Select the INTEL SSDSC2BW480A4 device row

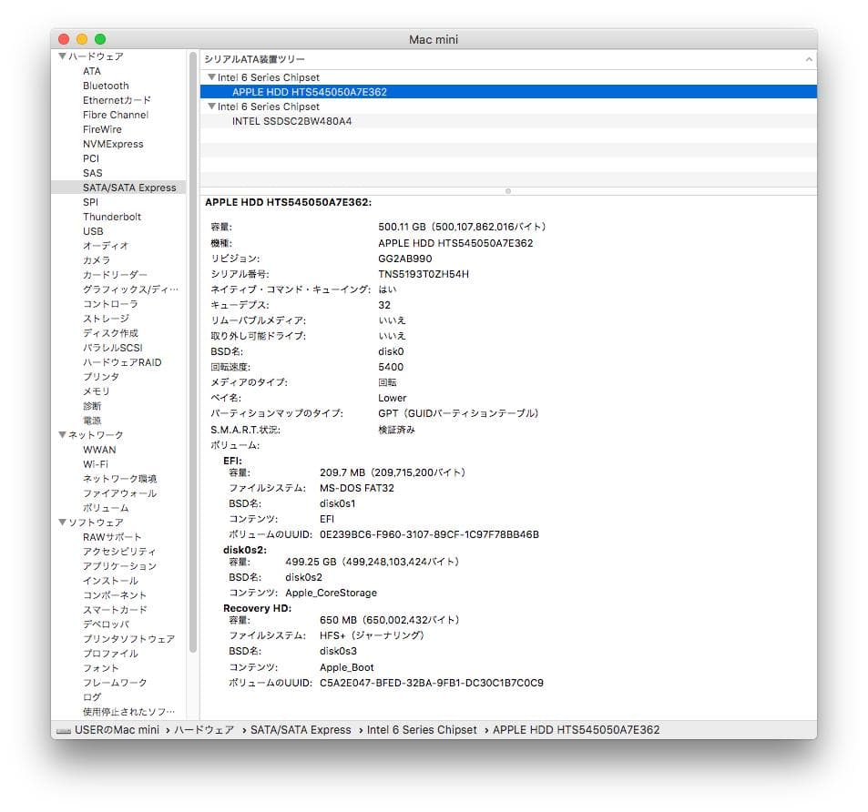(508, 121)
